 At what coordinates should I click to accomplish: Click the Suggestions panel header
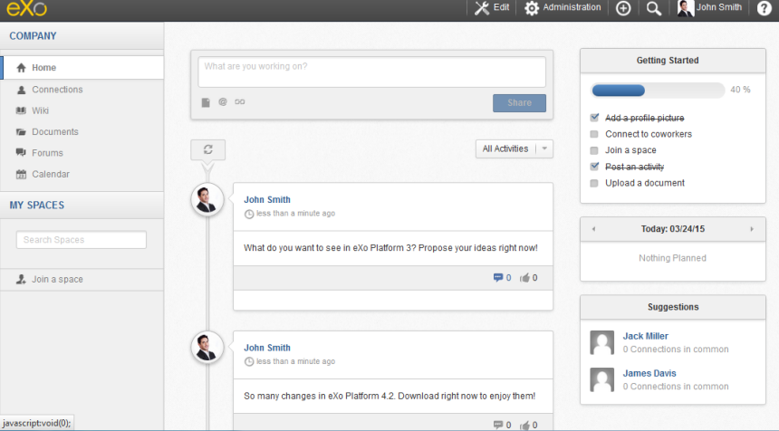[x=673, y=307]
